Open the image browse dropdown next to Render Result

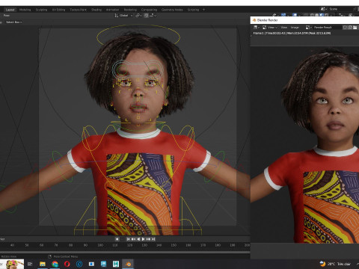[x=308, y=28]
